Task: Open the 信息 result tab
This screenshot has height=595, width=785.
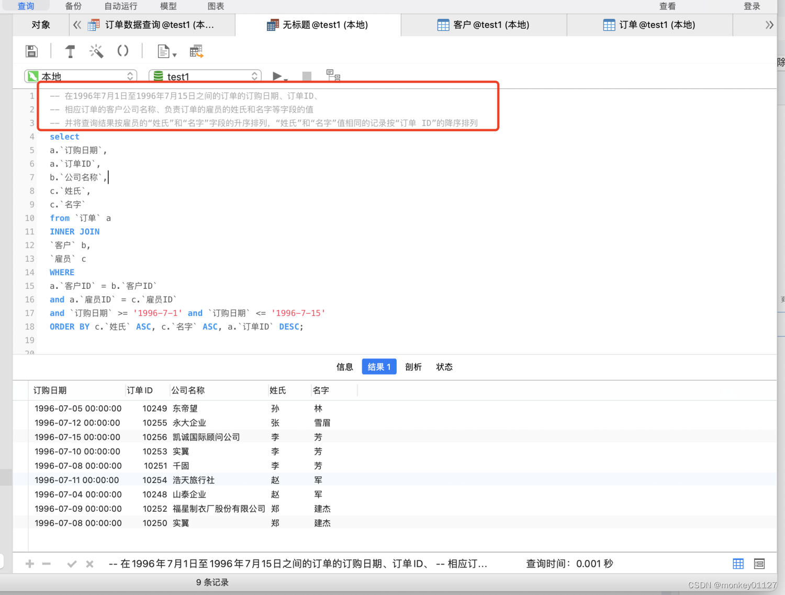Action: pos(344,367)
